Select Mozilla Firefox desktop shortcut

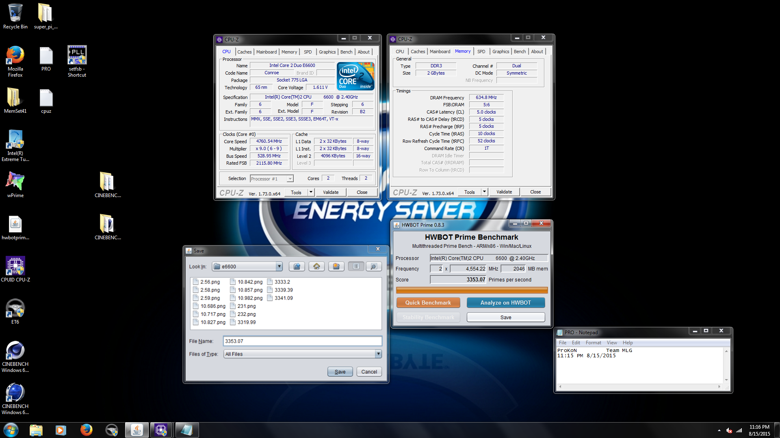pyautogui.click(x=15, y=62)
